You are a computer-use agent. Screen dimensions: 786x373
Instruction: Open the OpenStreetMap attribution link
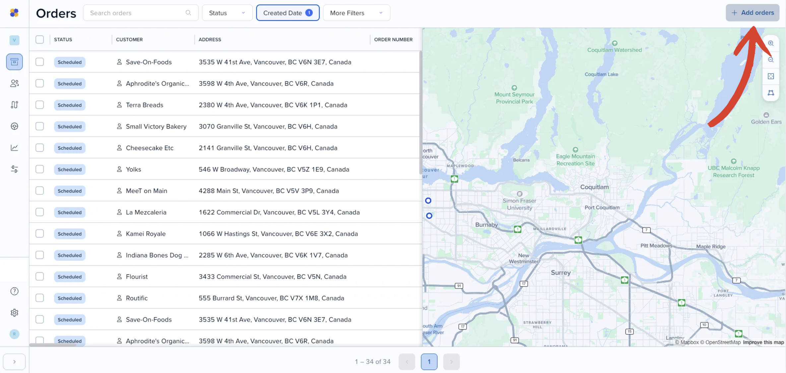click(720, 342)
